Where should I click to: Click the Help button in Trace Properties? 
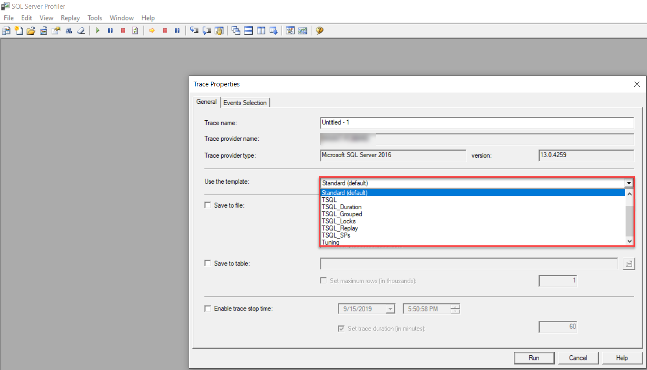622,358
